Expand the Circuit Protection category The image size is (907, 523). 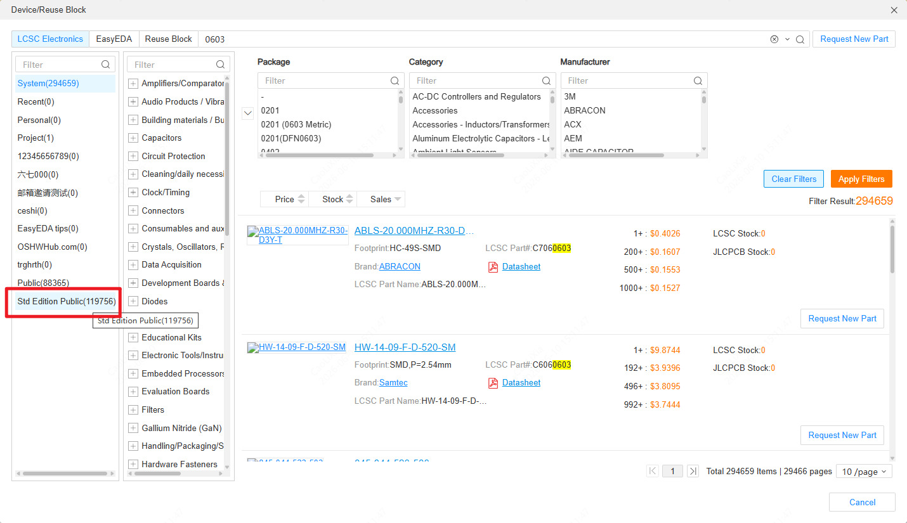(133, 156)
